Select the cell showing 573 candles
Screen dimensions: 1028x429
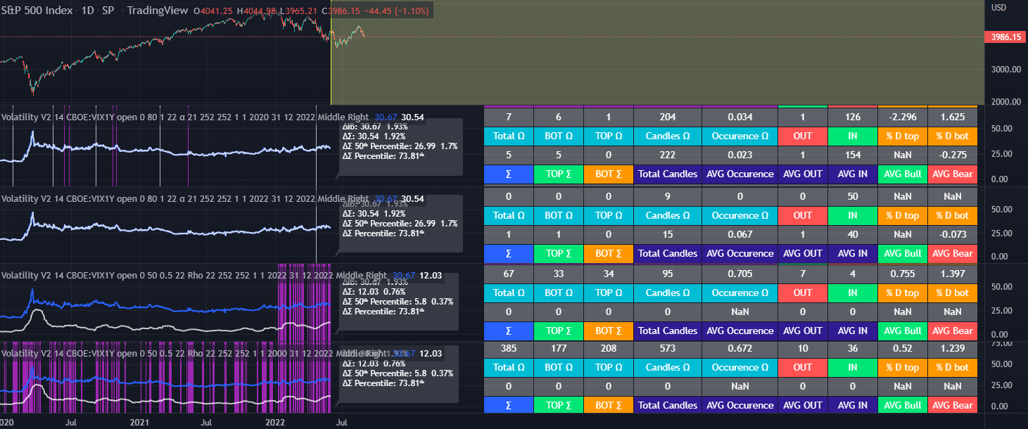(x=667, y=348)
